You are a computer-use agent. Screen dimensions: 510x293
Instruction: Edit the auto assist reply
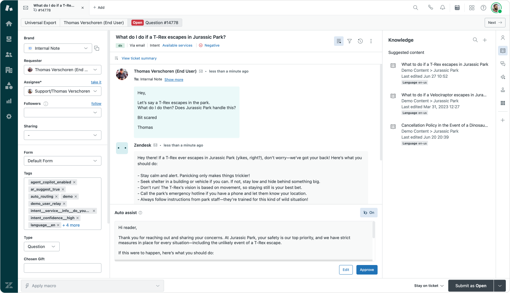346,270
